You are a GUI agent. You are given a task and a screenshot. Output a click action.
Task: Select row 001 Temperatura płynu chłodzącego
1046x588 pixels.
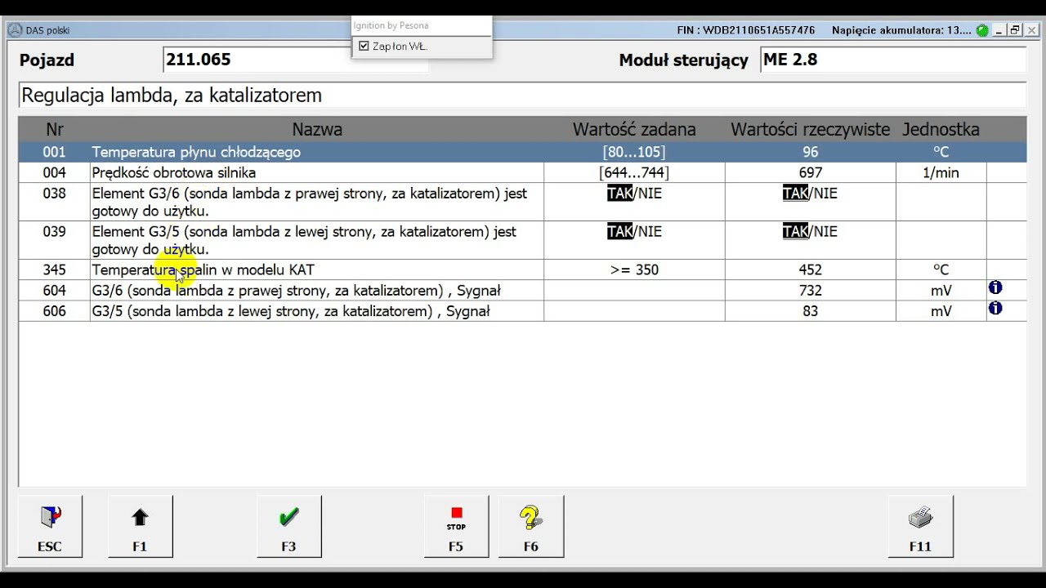pos(522,152)
